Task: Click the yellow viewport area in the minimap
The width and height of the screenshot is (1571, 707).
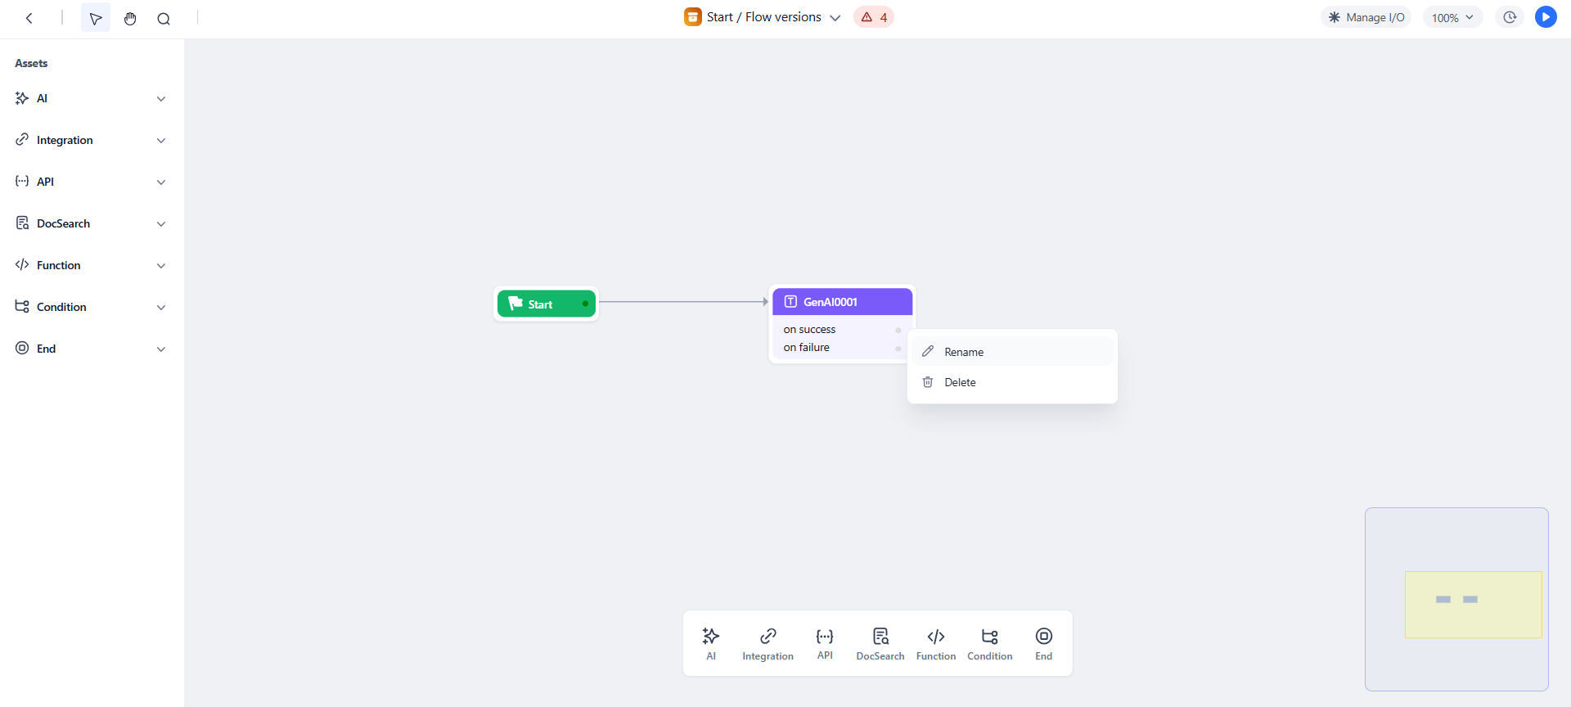Action: pyautogui.click(x=1473, y=604)
